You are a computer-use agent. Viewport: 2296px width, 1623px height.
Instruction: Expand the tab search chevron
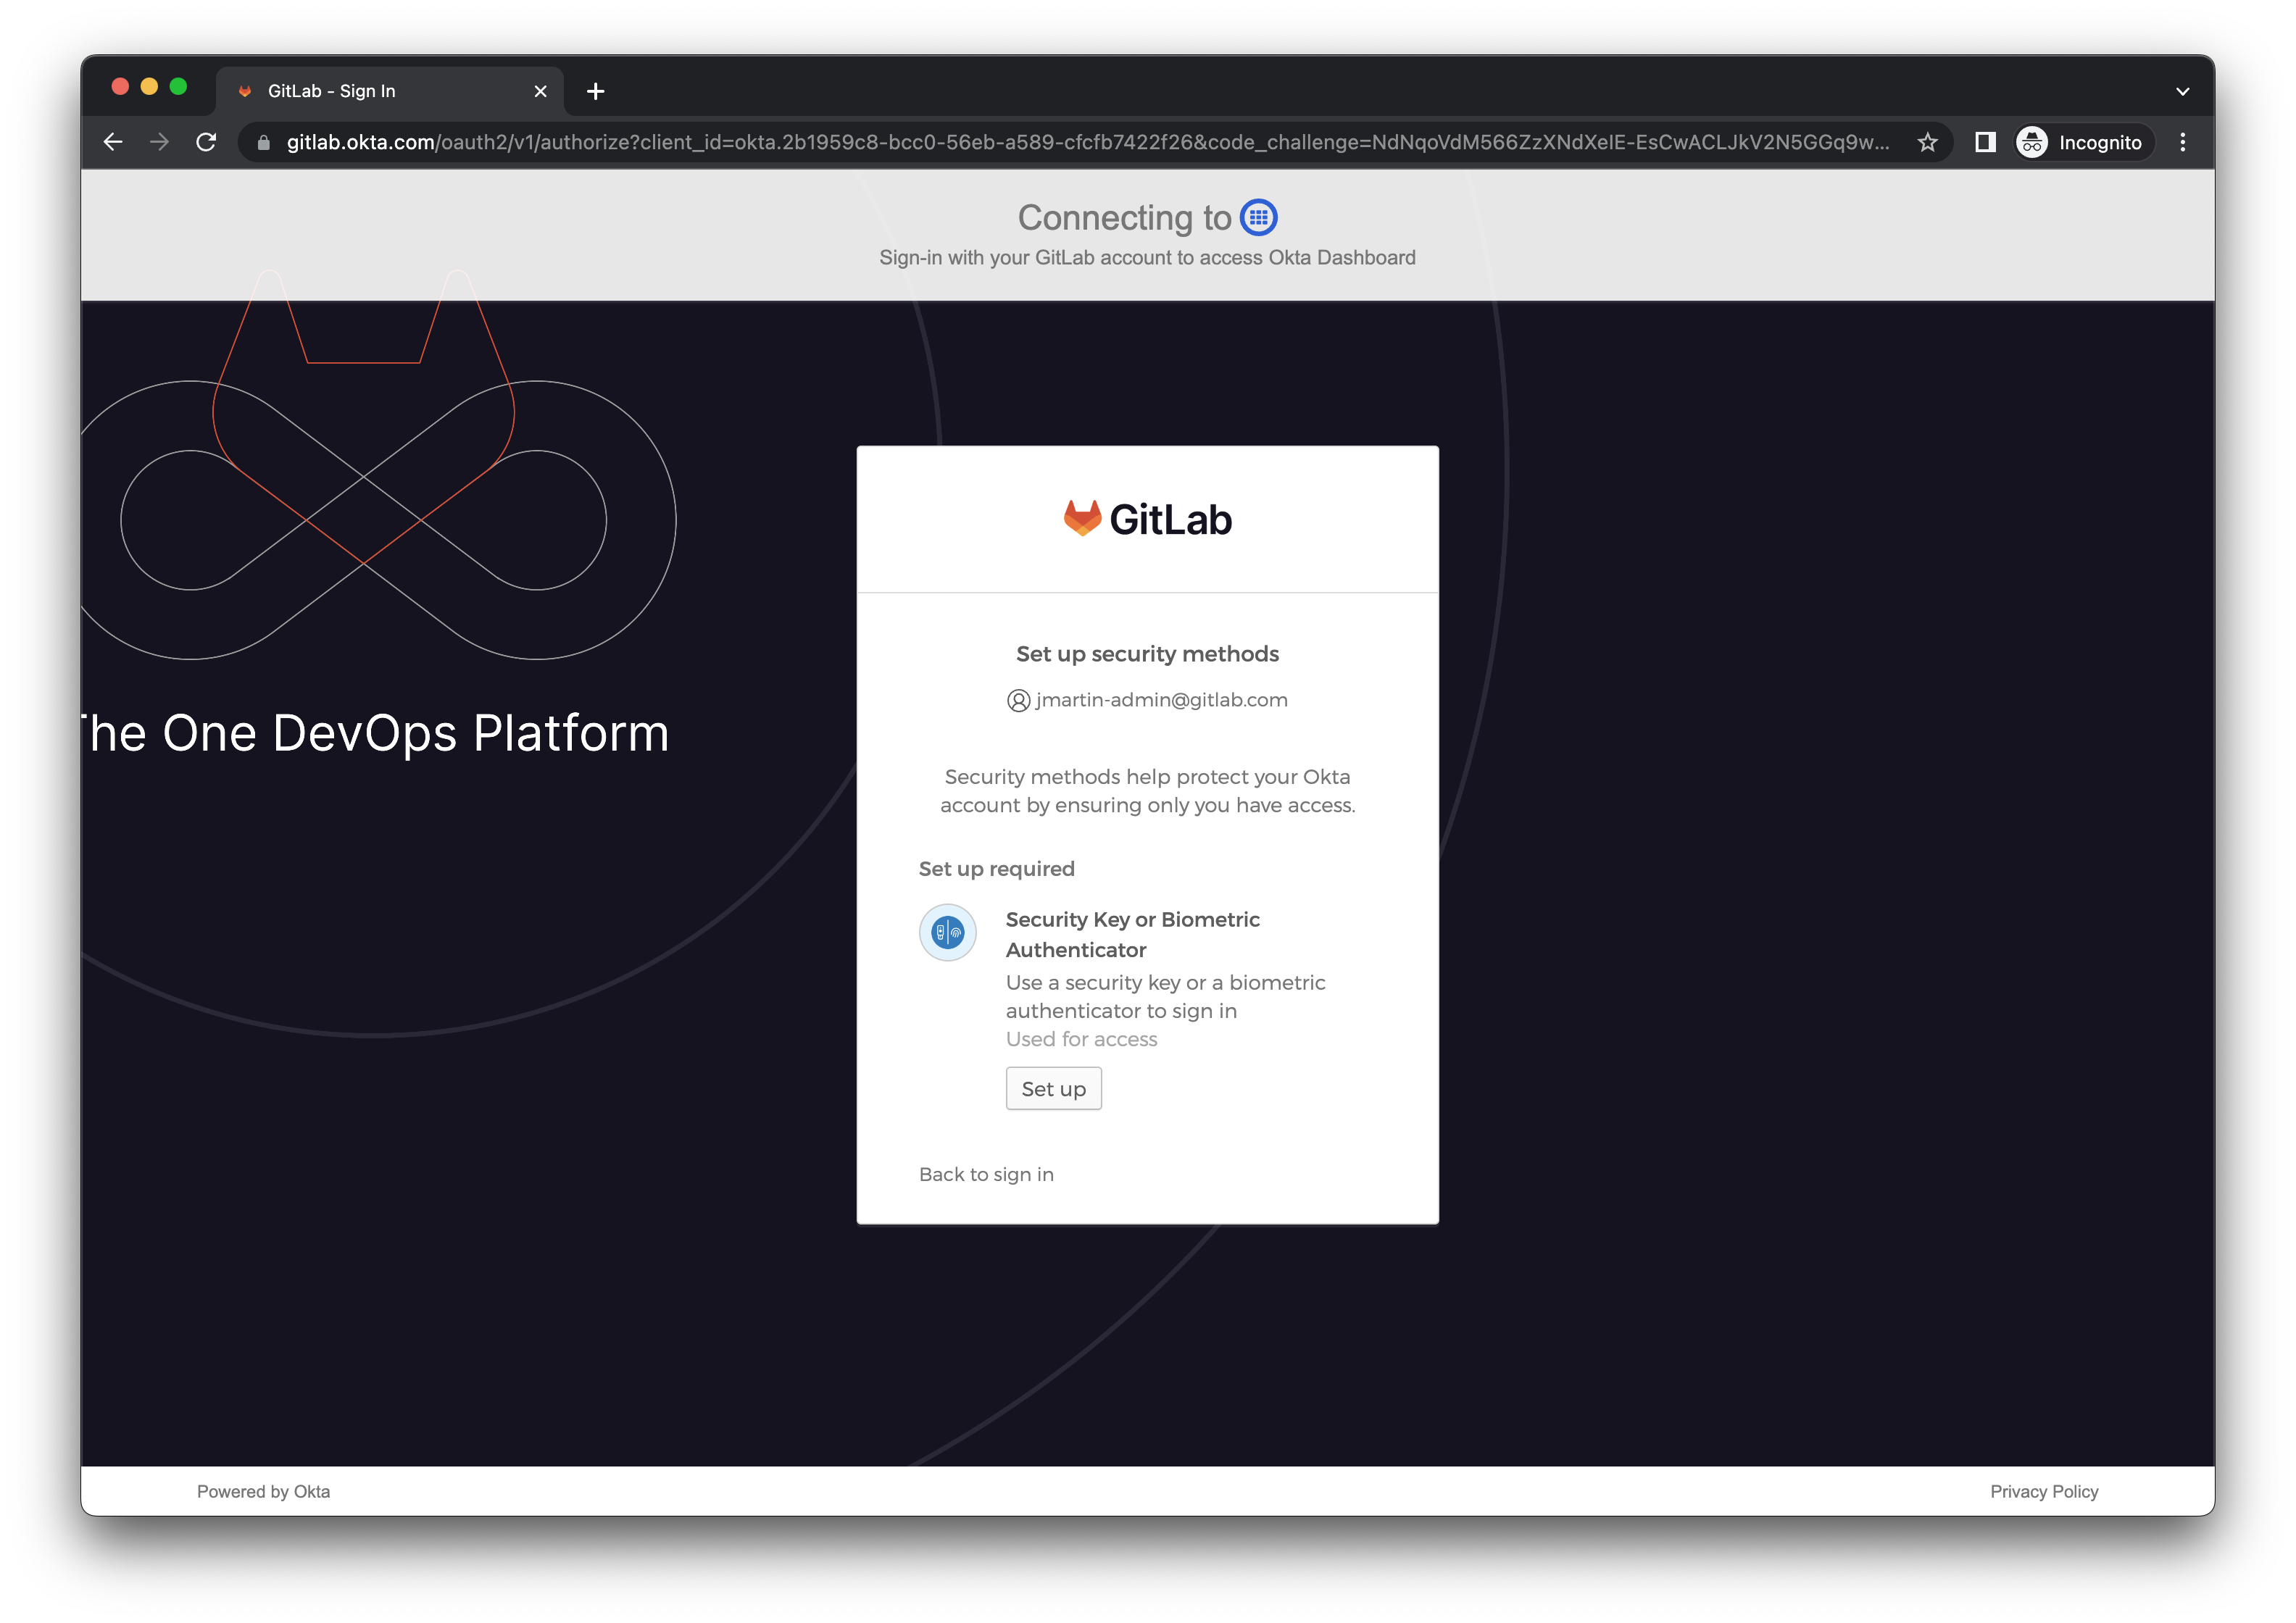[x=2182, y=91]
